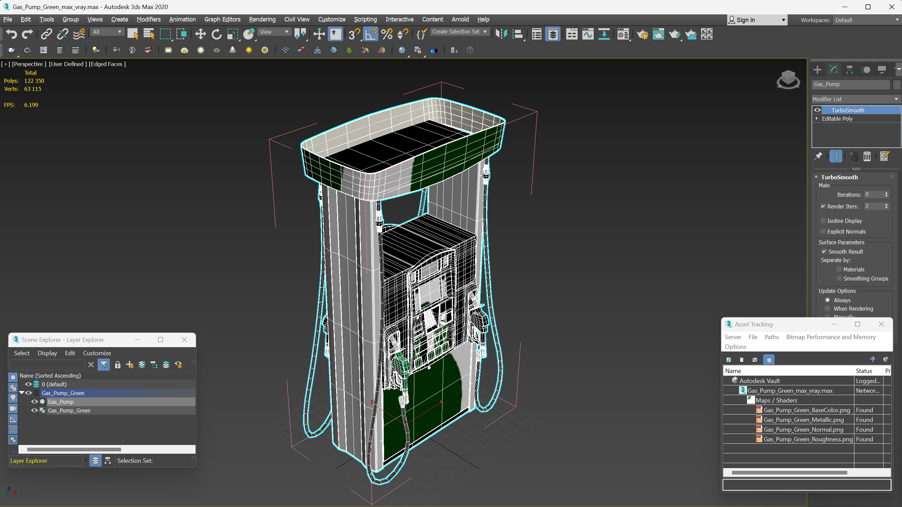
Task: Toggle the Angle Snap icon
Action: [x=370, y=34]
